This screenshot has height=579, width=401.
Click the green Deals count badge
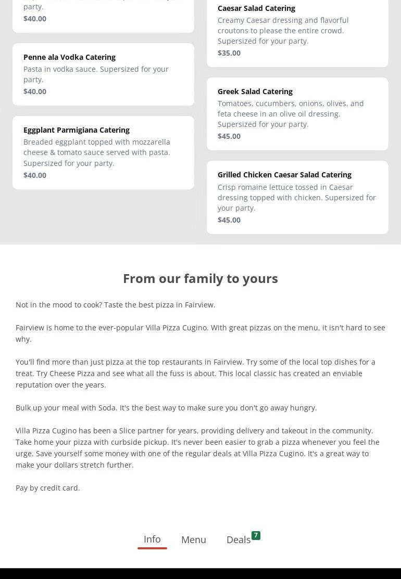(x=256, y=535)
